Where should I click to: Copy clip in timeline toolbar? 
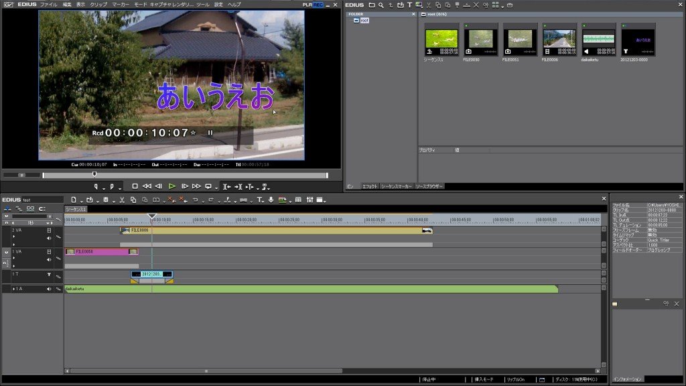click(x=133, y=200)
